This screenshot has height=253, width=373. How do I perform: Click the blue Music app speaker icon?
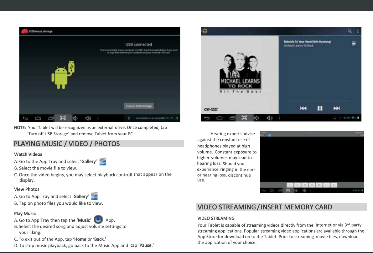(x=98, y=219)
